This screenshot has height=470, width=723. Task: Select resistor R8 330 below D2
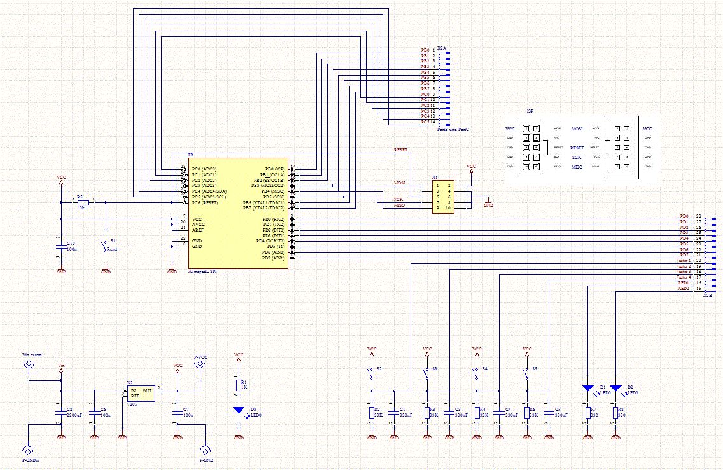(x=615, y=413)
